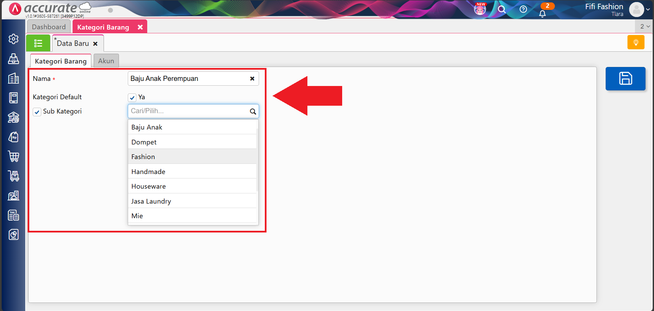Toggle the Sub Kategori checkbox
654x311 pixels.
(37, 112)
